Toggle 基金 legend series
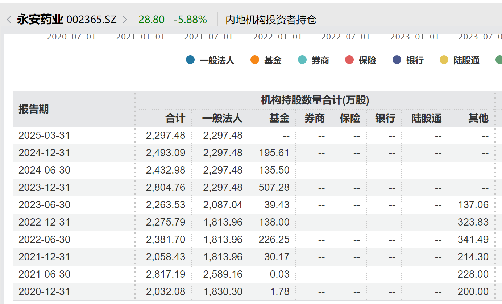 266,60
